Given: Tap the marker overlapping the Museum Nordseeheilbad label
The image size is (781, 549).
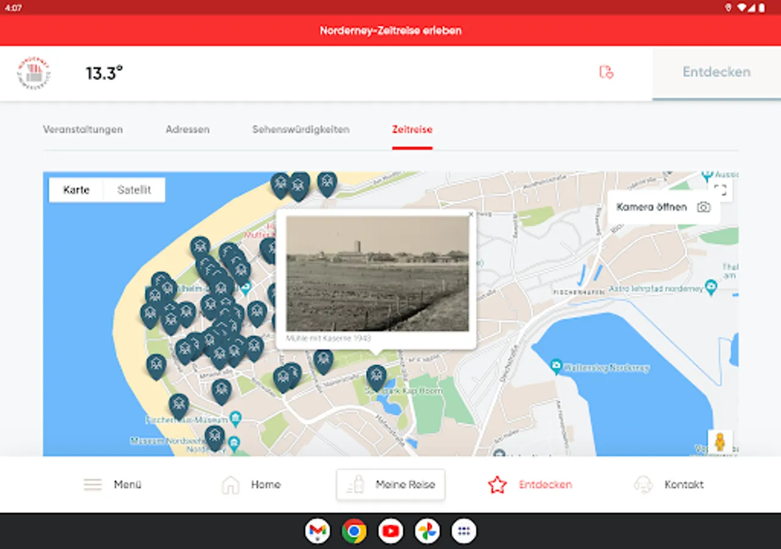Looking at the screenshot, I should tap(214, 438).
